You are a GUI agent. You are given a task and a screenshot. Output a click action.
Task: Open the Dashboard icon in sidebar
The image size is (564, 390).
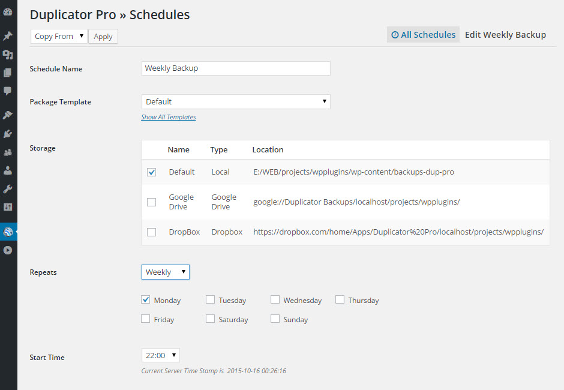point(8,12)
